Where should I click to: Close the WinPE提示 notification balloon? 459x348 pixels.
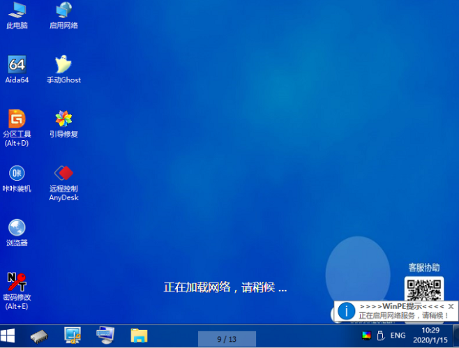[451, 306]
